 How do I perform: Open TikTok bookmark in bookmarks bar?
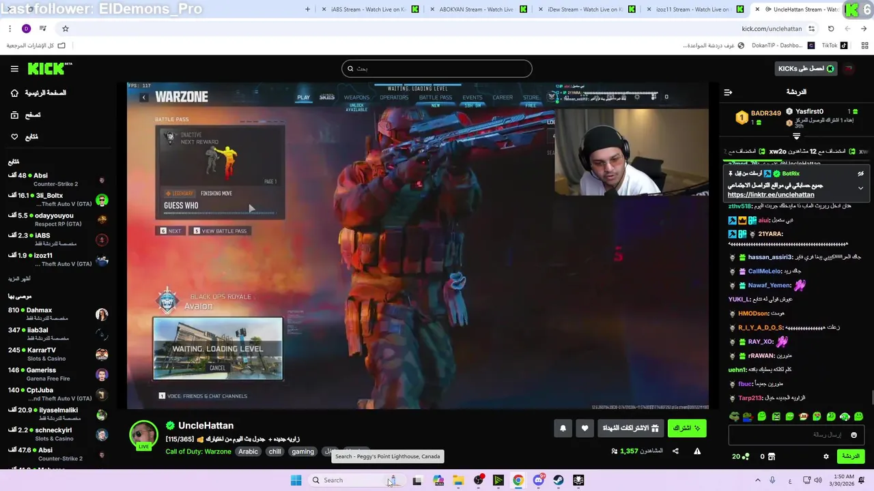pos(834,46)
